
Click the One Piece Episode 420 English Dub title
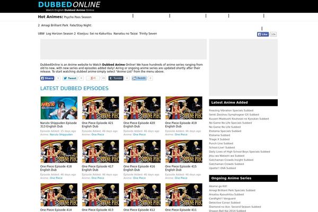139,125
